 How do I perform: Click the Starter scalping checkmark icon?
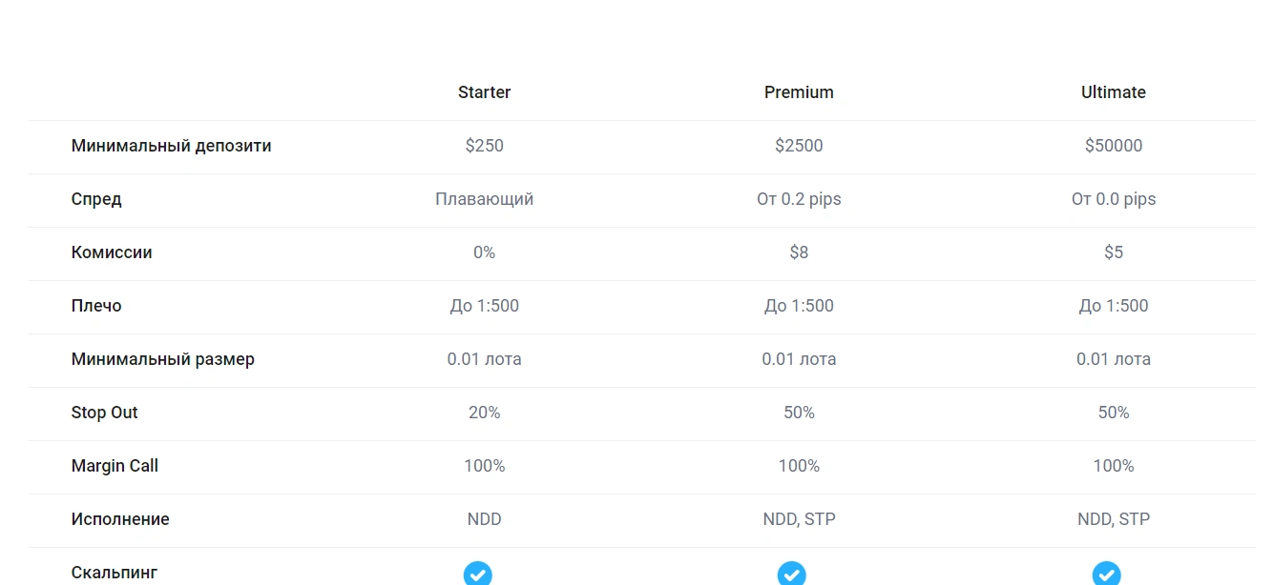(x=478, y=574)
